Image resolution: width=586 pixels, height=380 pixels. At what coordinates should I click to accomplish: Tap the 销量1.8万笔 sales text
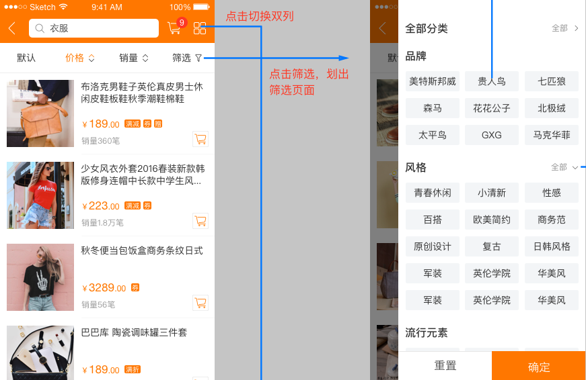102,223
